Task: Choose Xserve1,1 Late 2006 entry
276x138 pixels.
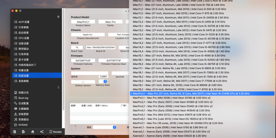Action: 202,127
